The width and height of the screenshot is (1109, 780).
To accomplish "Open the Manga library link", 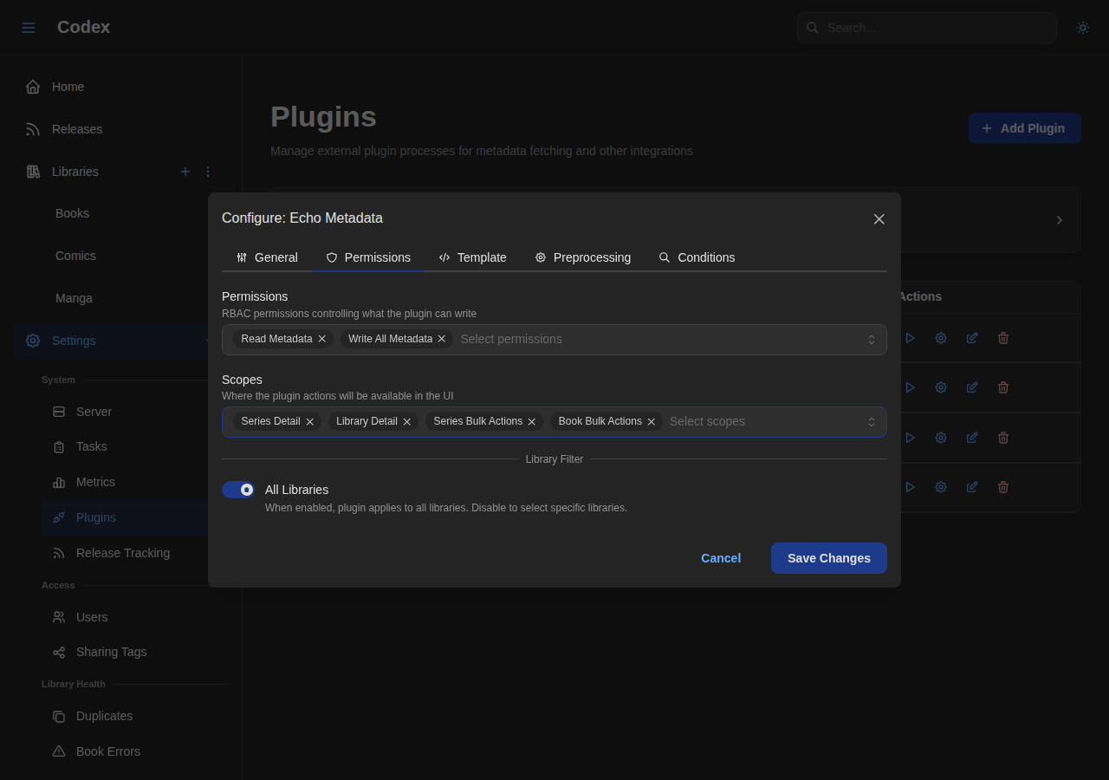I will (x=74, y=298).
